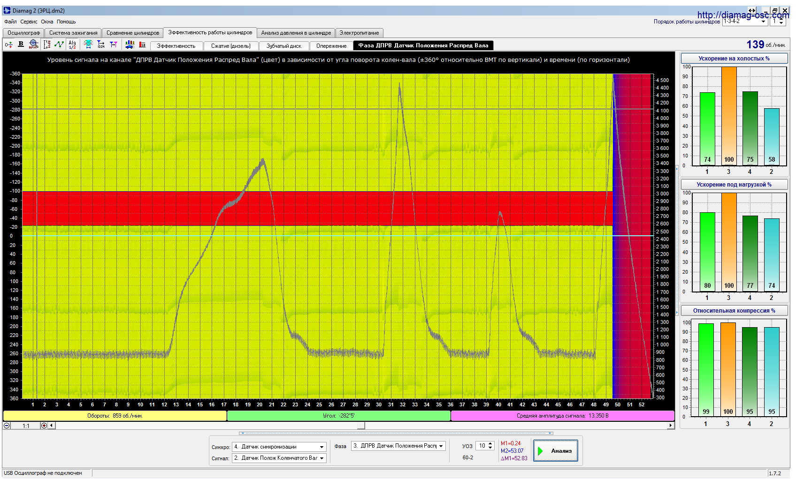
Task: Switch to Анализ давления в цилиндре tab
Action: [296, 33]
